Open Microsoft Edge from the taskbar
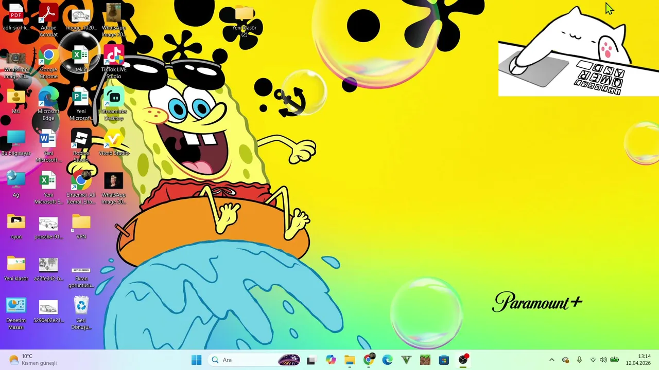 click(387, 360)
